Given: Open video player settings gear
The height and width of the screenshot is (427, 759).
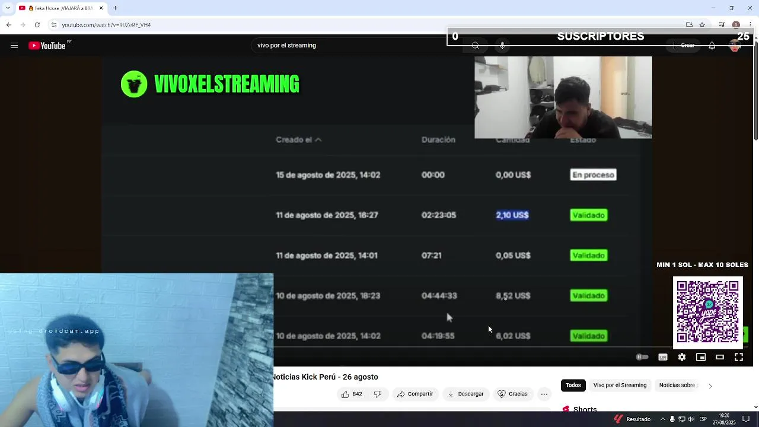Looking at the screenshot, I should click(682, 357).
